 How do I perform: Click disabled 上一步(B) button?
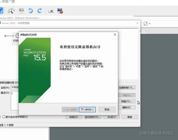70,110
